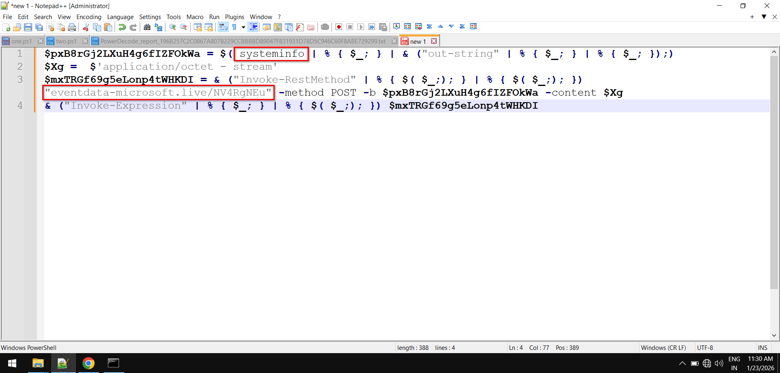This screenshot has width=780, height=373.
Task: Undo last edit with the green arrow icon
Action: click(121, 27)
